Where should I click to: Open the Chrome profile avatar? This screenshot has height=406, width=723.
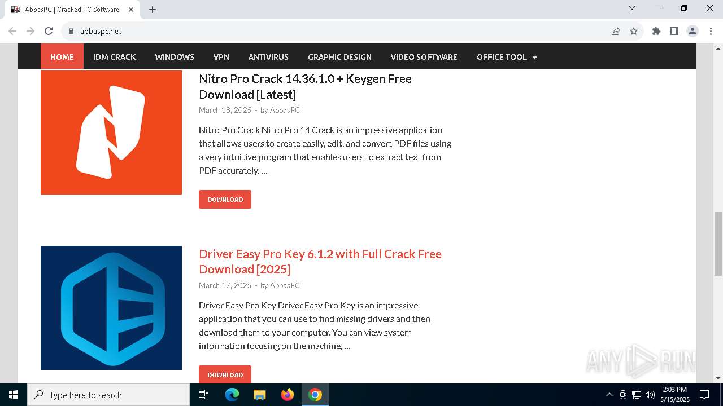pos(692,31)
